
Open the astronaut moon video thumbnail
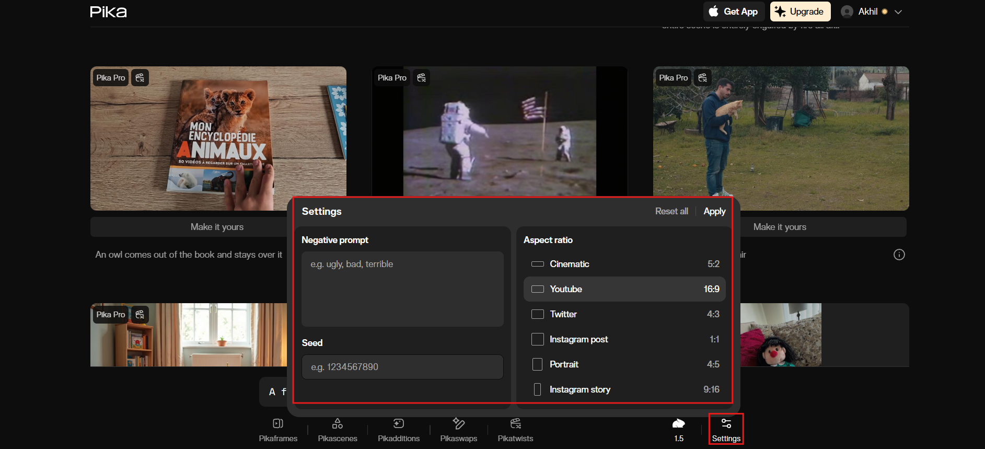[500, 131]
